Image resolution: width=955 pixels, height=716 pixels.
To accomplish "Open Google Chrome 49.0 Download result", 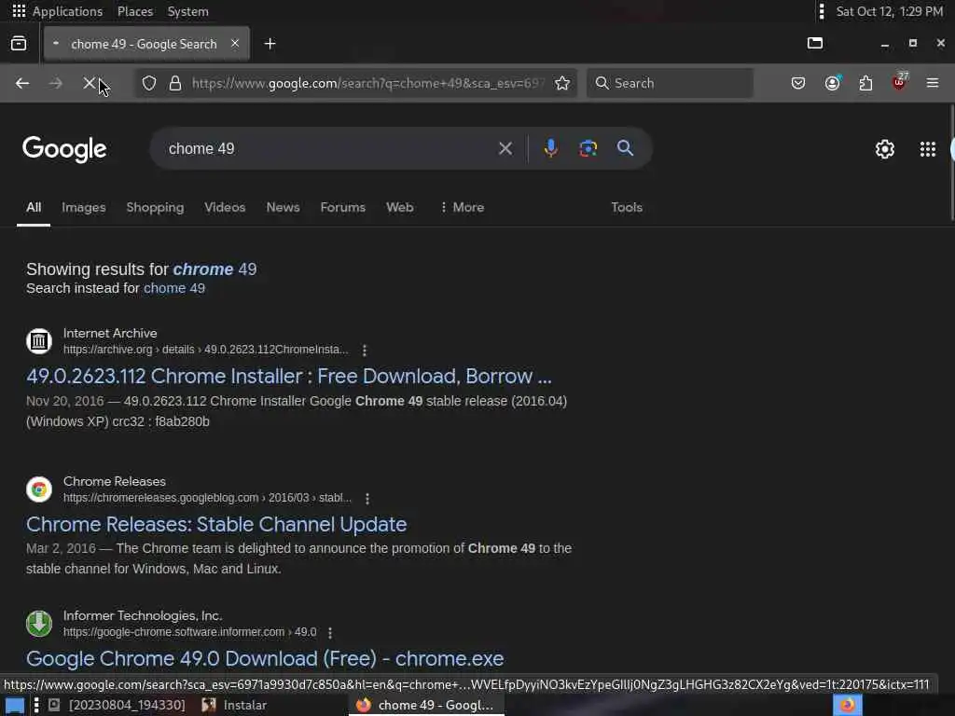I will point(265,658).
